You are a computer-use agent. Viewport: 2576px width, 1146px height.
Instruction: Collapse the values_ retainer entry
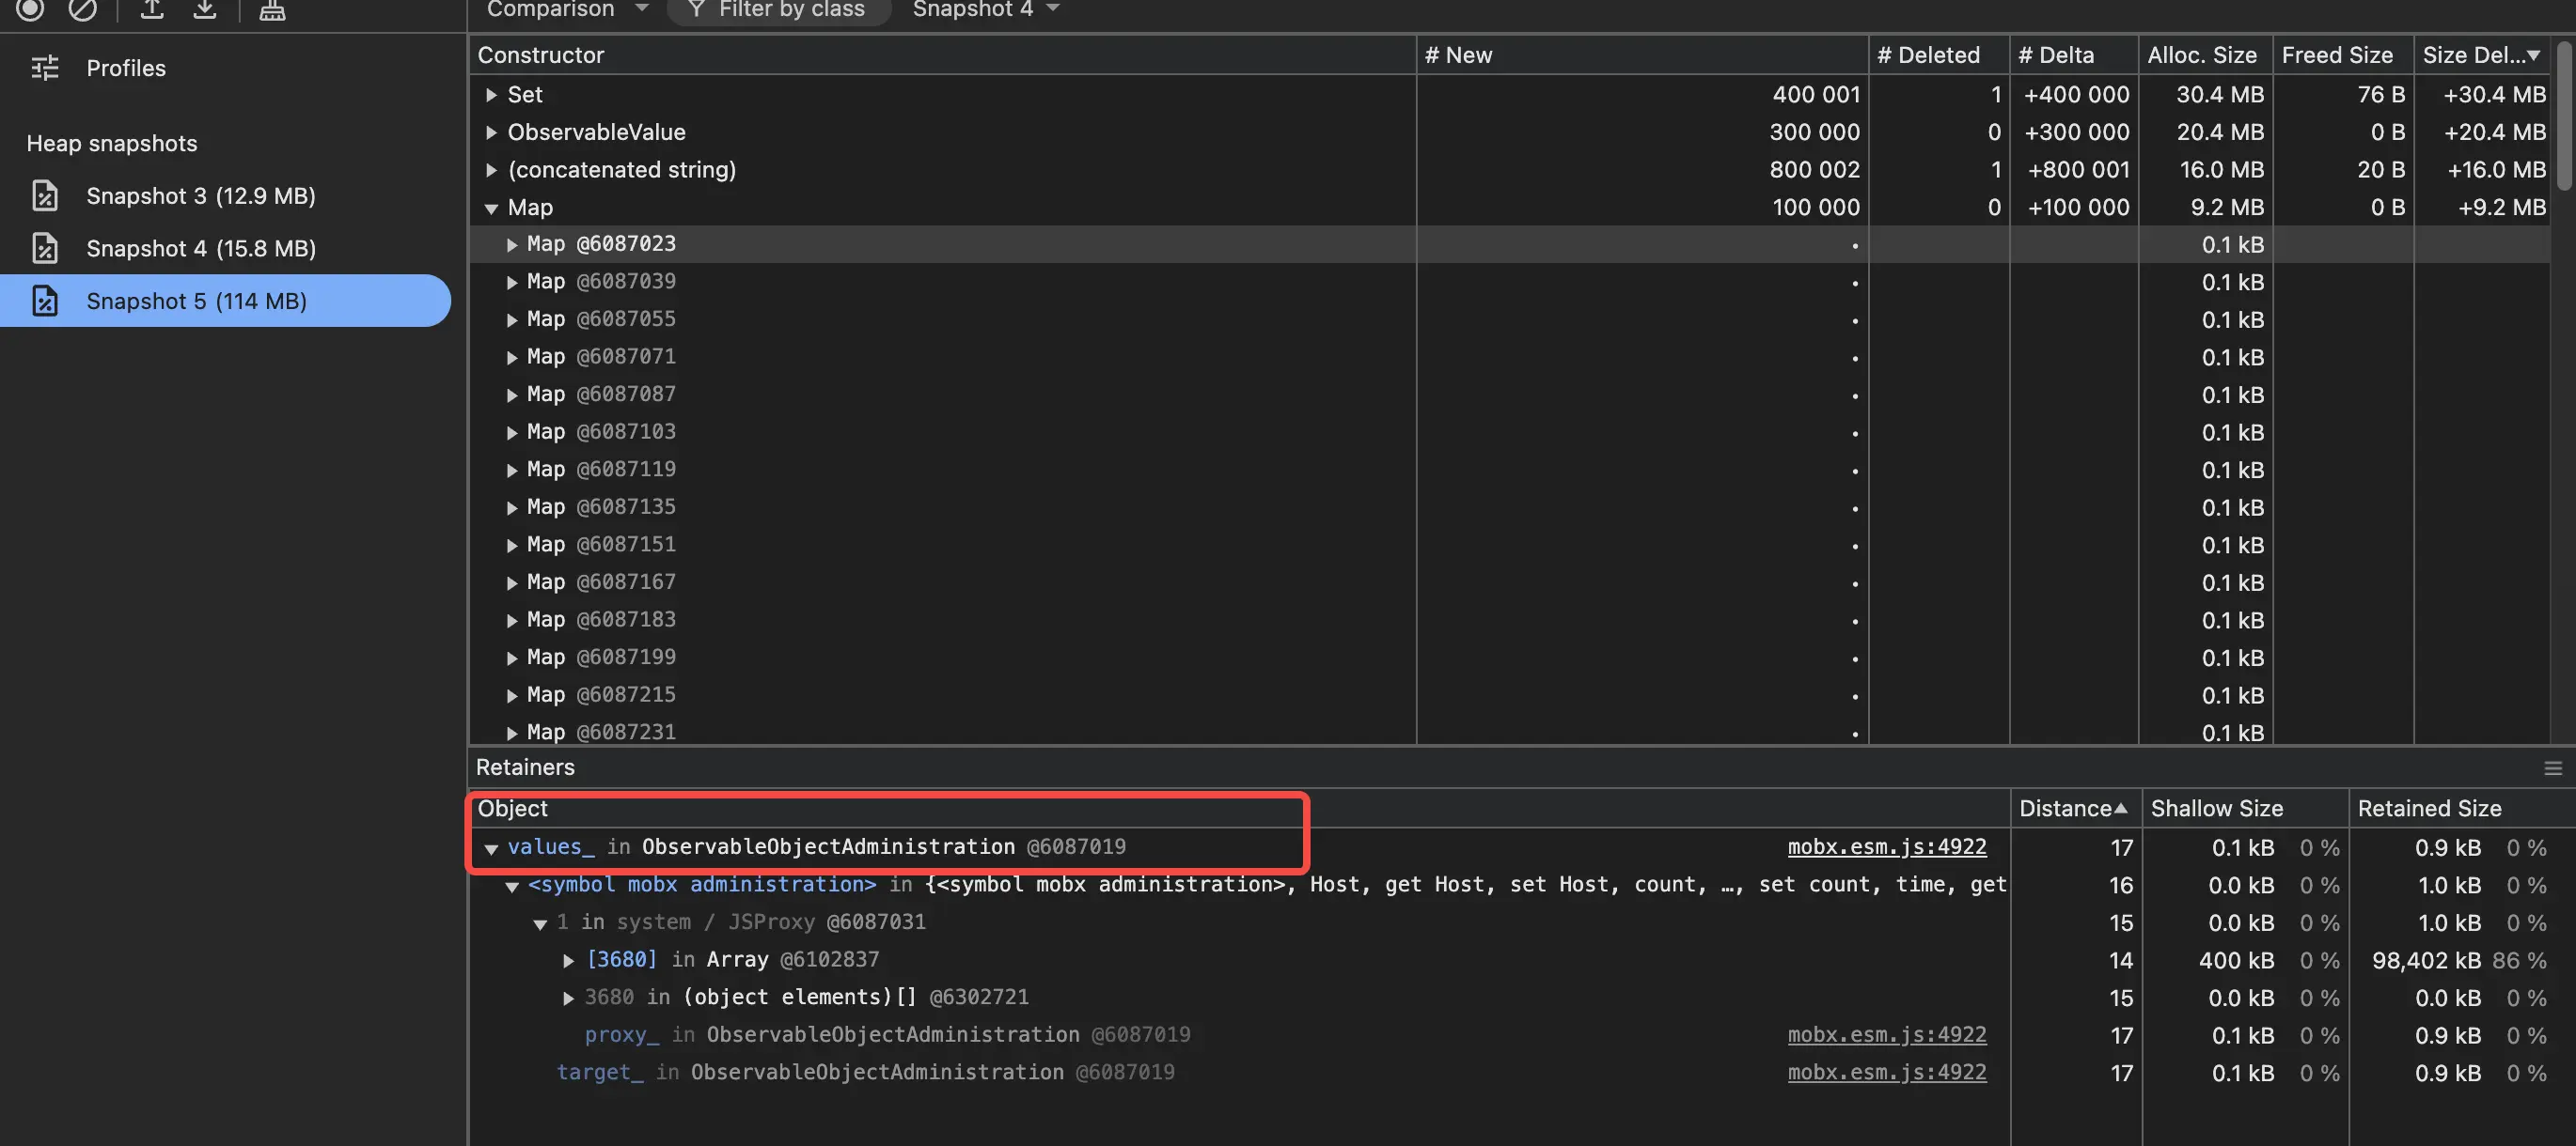pyautogui.click(x=491, y=848)
